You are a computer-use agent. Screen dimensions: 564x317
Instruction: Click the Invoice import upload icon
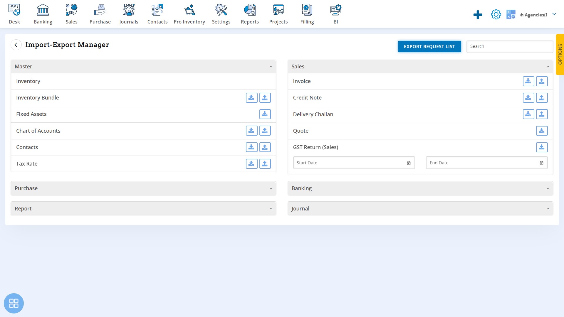click(542, 81)
